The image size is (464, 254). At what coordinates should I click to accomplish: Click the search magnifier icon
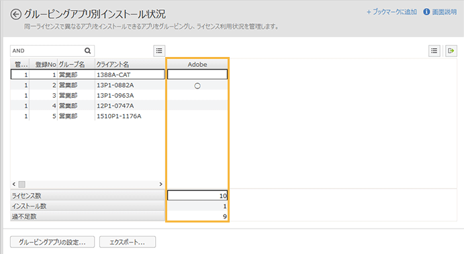click(x=87, y=51)
